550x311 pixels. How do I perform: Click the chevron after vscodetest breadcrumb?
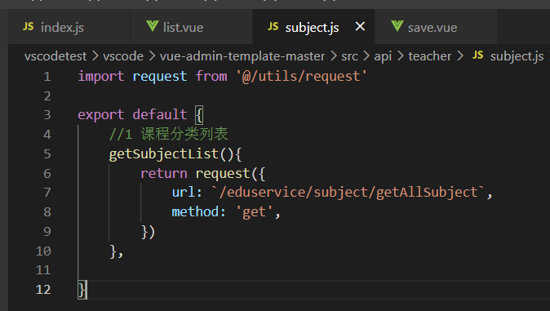pos(95,56)
